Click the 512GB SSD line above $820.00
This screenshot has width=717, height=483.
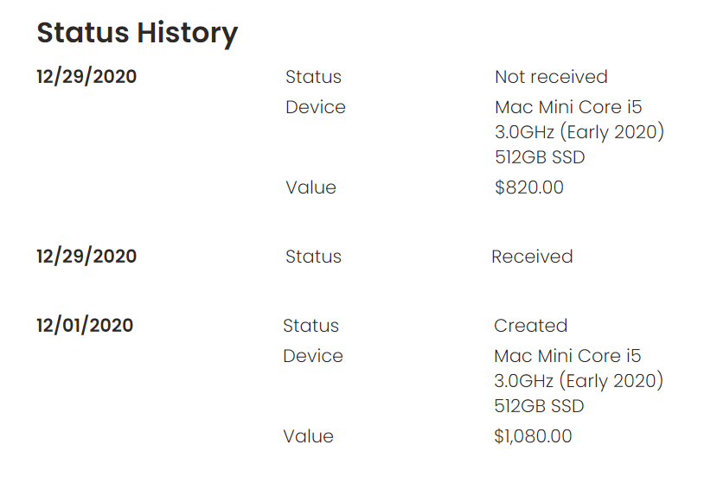(540, 157)
